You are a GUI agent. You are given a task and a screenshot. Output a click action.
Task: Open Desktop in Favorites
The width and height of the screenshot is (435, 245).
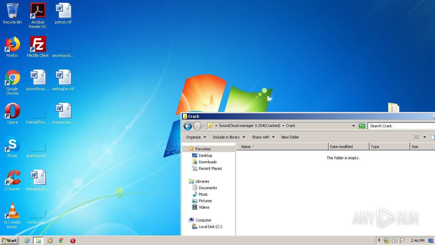(205, 156)
